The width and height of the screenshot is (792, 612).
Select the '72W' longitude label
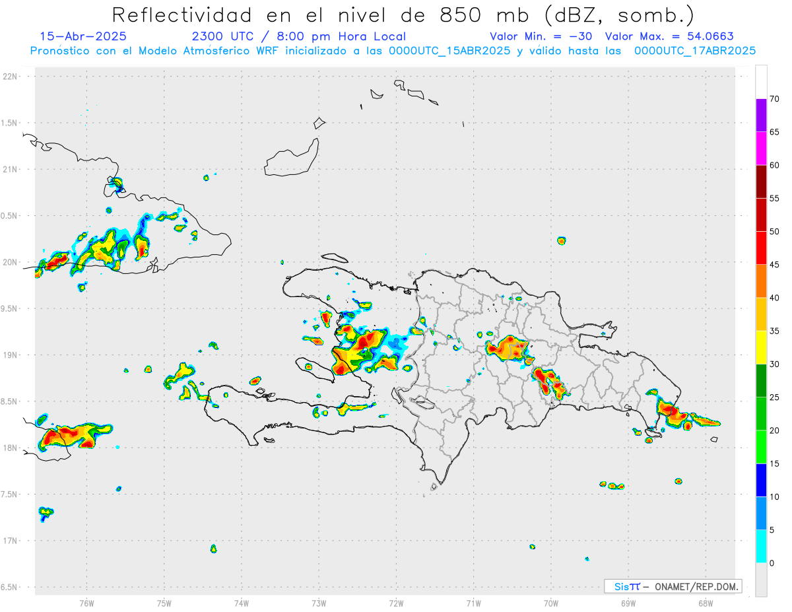click(x=396, y=603)
